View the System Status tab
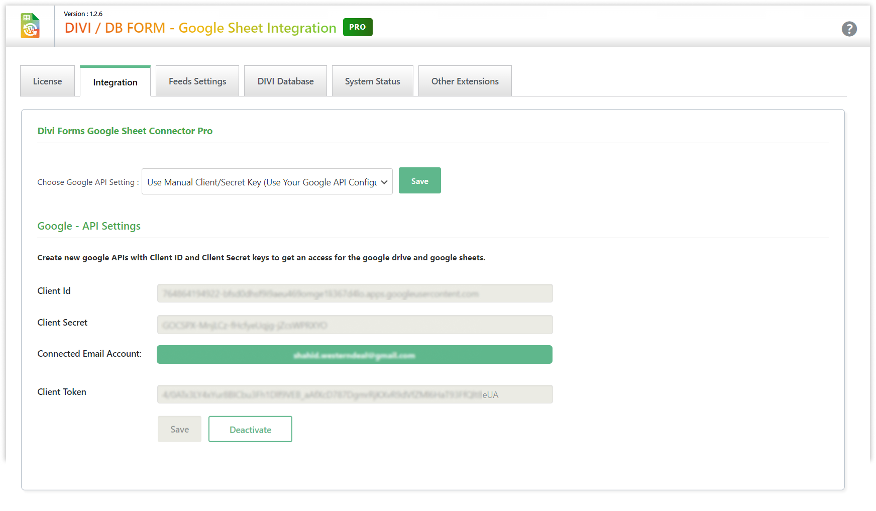The height and width of the screenshot is (511, 876). pos(372,81)
